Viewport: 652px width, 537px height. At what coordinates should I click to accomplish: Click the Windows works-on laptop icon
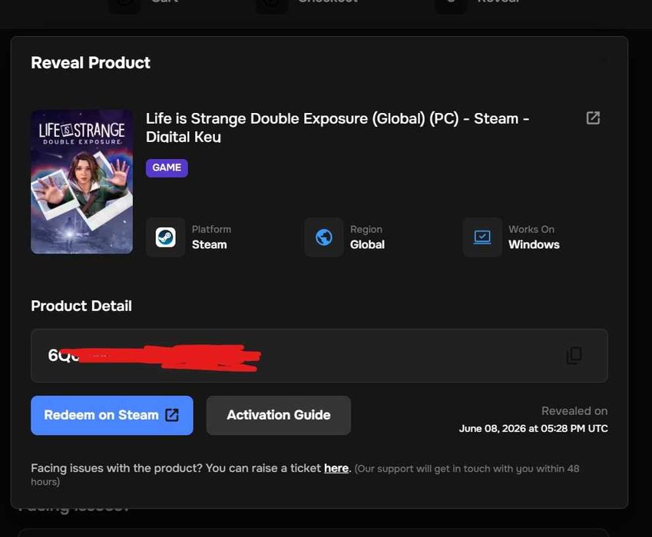(x=482, y=237)
